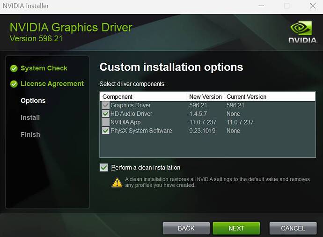
Task: Click the green checkmark beside System Check
Action: pos(14,68)
